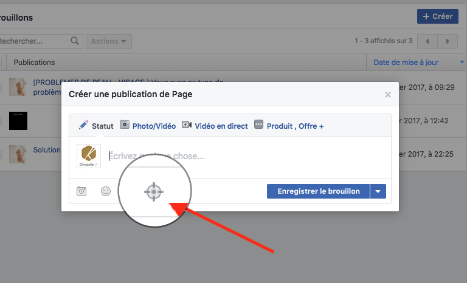Click the + Créer button
This screenshot has height=283, width=467.
tap(437, 16)
